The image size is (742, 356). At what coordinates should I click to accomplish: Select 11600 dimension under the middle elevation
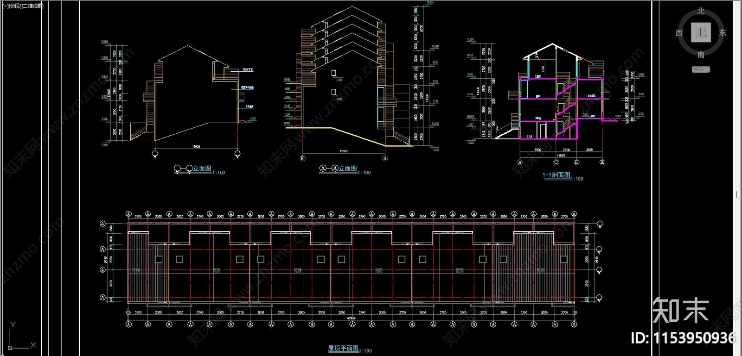[344, 151]
